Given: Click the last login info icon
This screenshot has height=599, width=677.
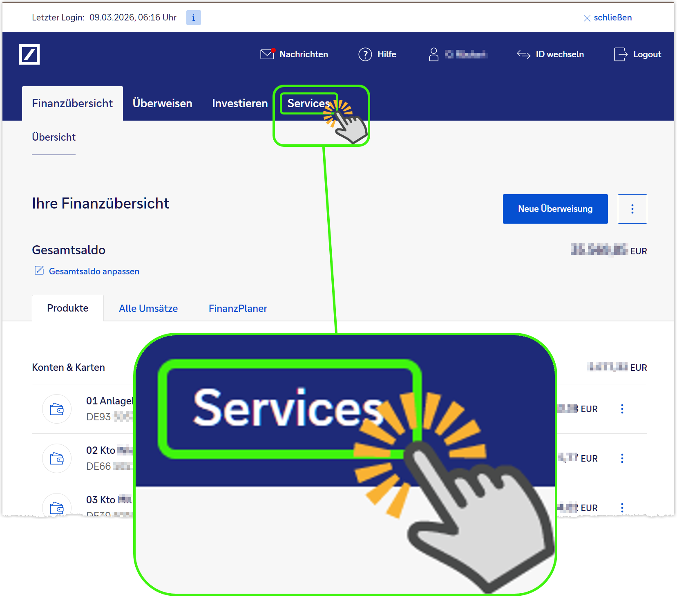Looking at the screenshot, I should 193,18.
